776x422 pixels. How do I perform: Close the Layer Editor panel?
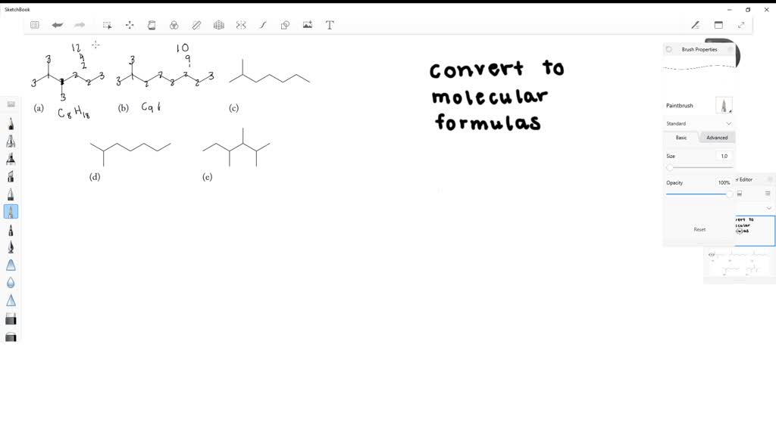click(770, 179)
